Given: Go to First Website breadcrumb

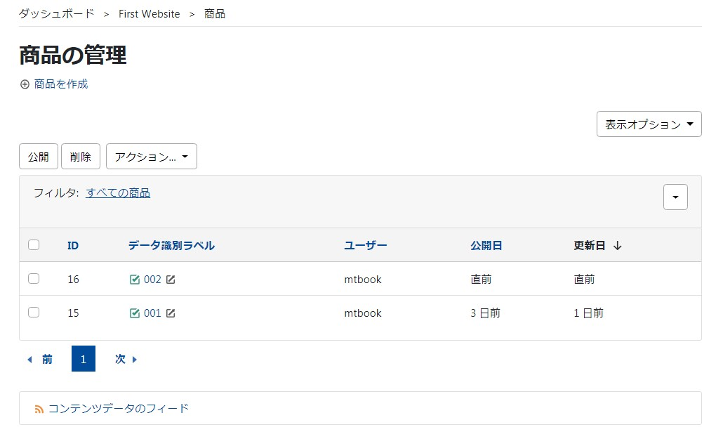Looking at the screenshot, I should pos(149,14).
